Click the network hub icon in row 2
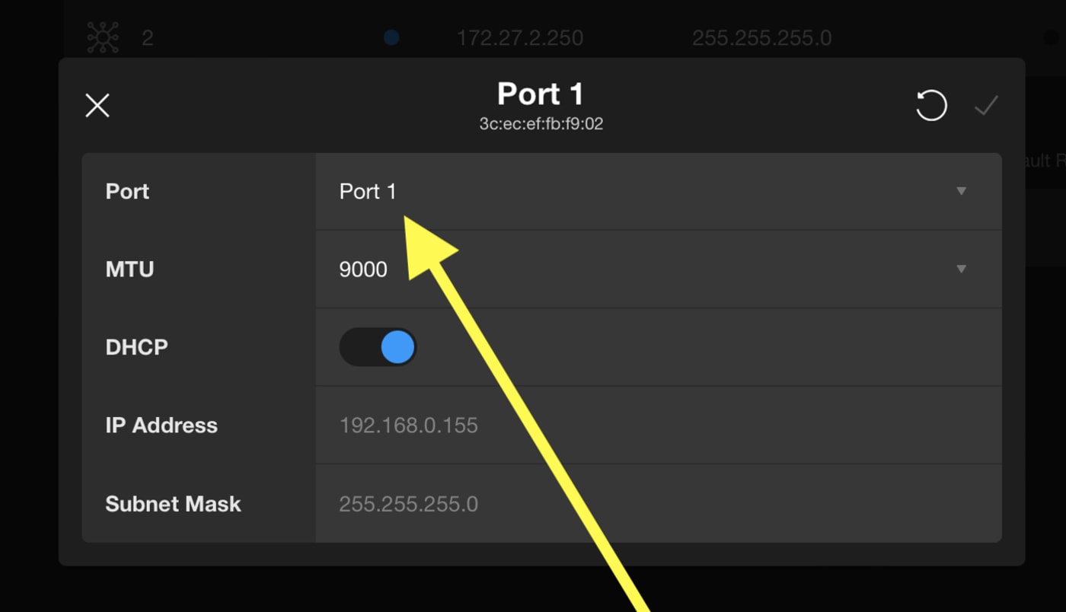The image size is (1066, 612). pos(103,37)
